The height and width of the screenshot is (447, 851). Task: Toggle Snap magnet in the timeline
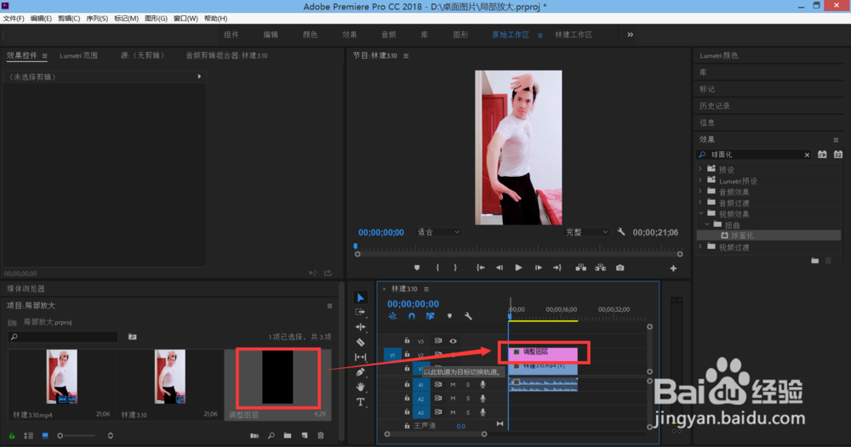(411, 316)
